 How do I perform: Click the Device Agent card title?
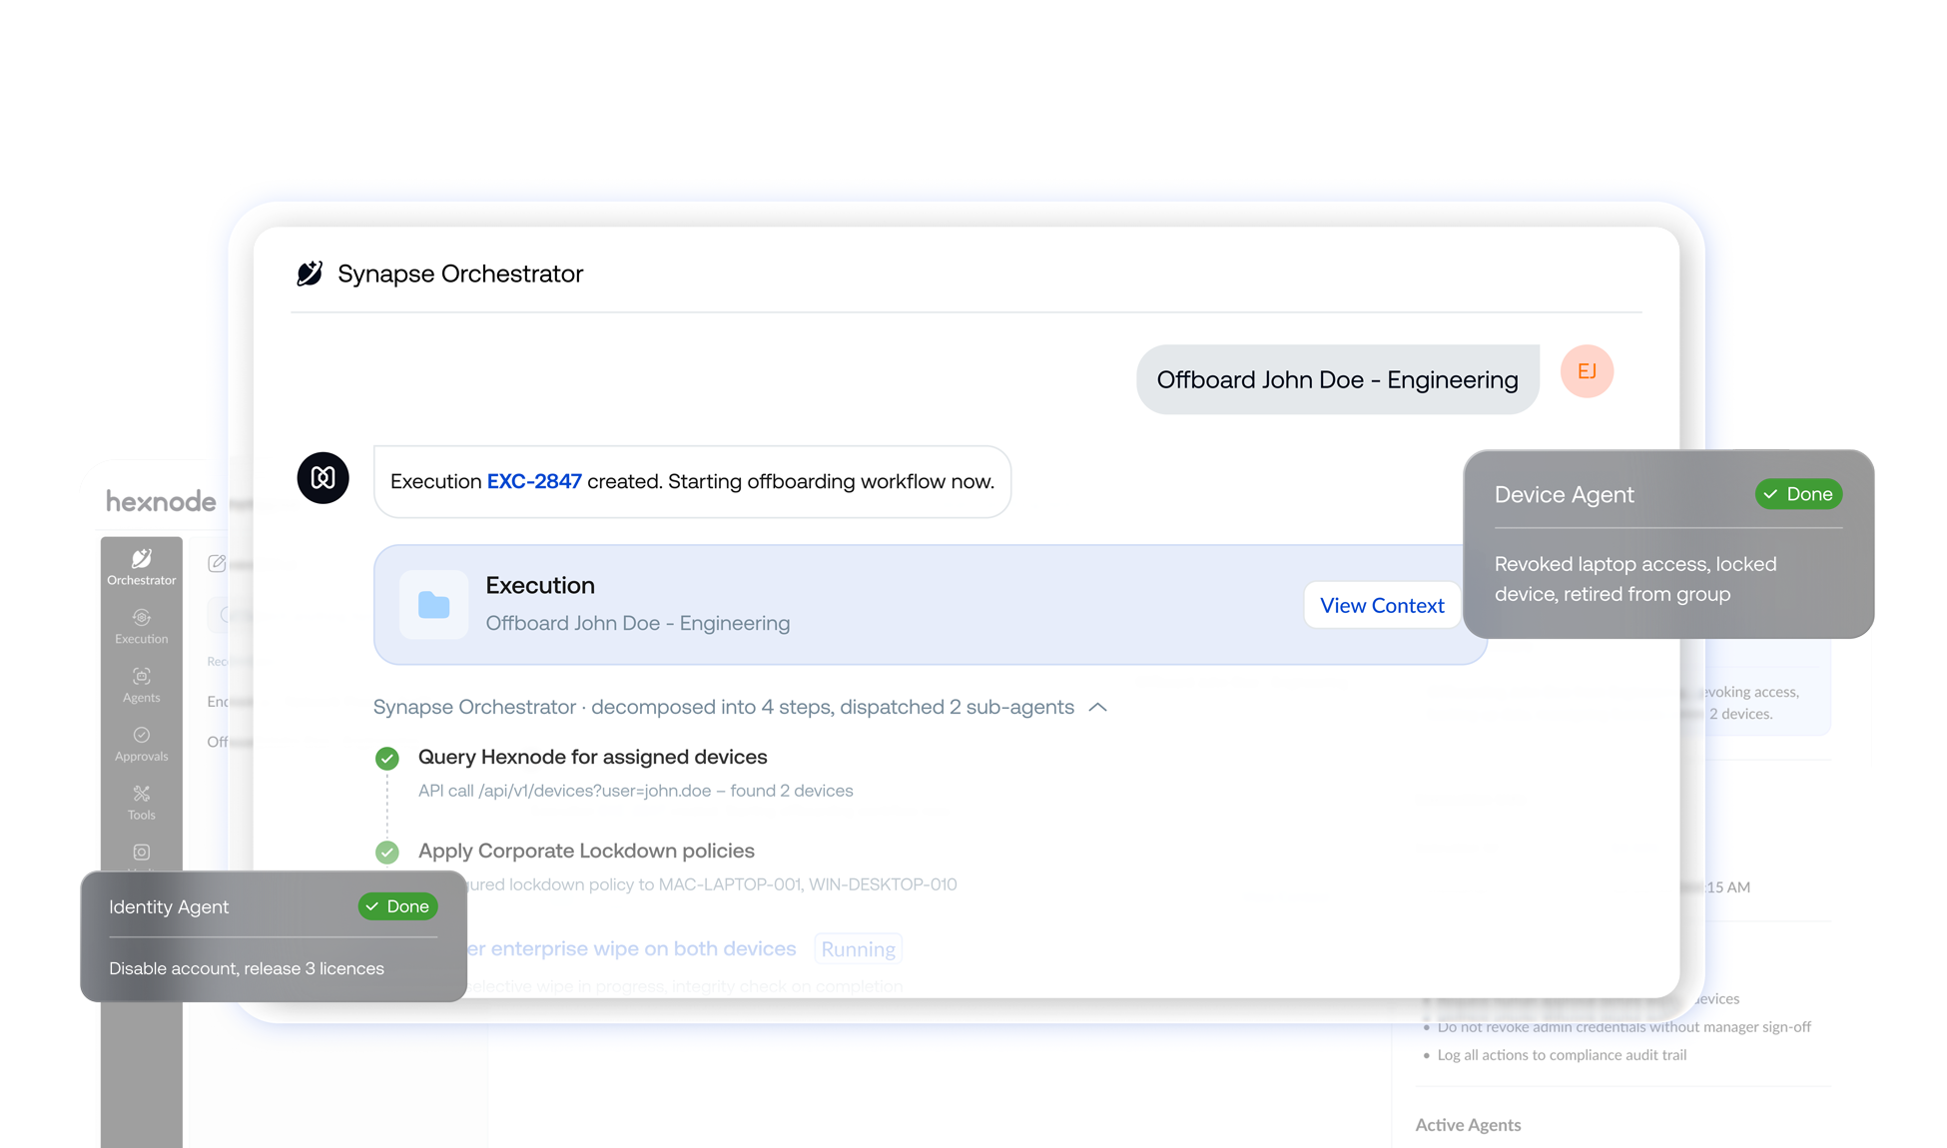click(1564, 494)
